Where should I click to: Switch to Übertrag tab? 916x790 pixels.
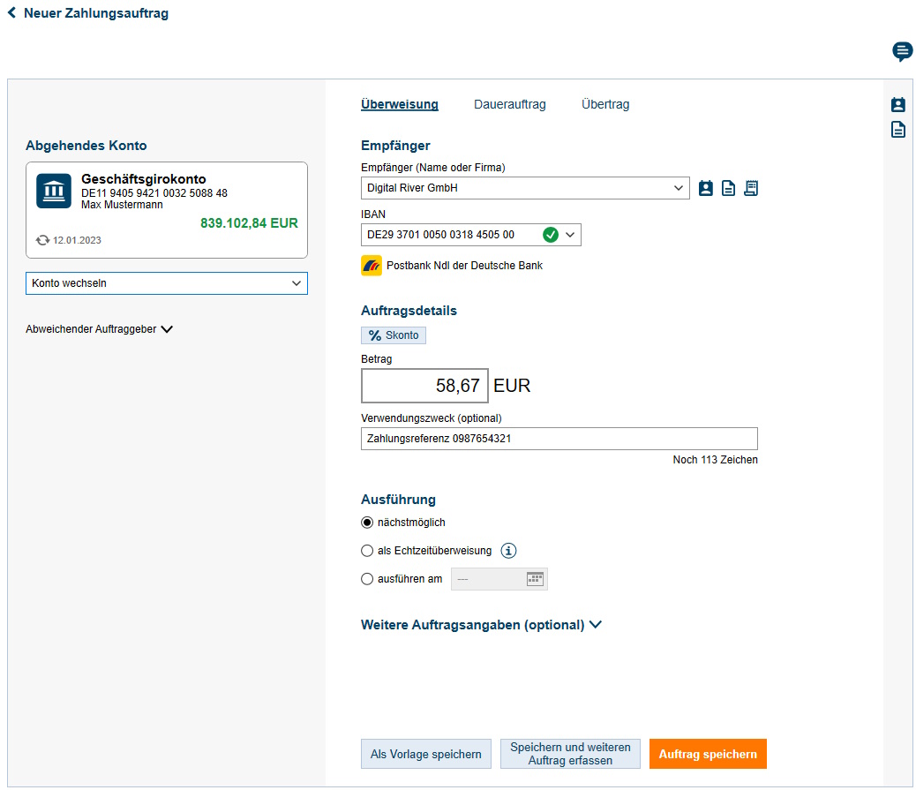coord(605,104)
